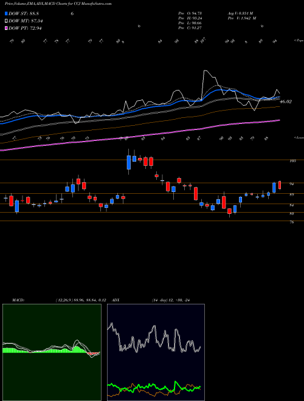Screen dimensions: 304x401
Task: Click the 89 price axis label
Action: click(291, 194)
